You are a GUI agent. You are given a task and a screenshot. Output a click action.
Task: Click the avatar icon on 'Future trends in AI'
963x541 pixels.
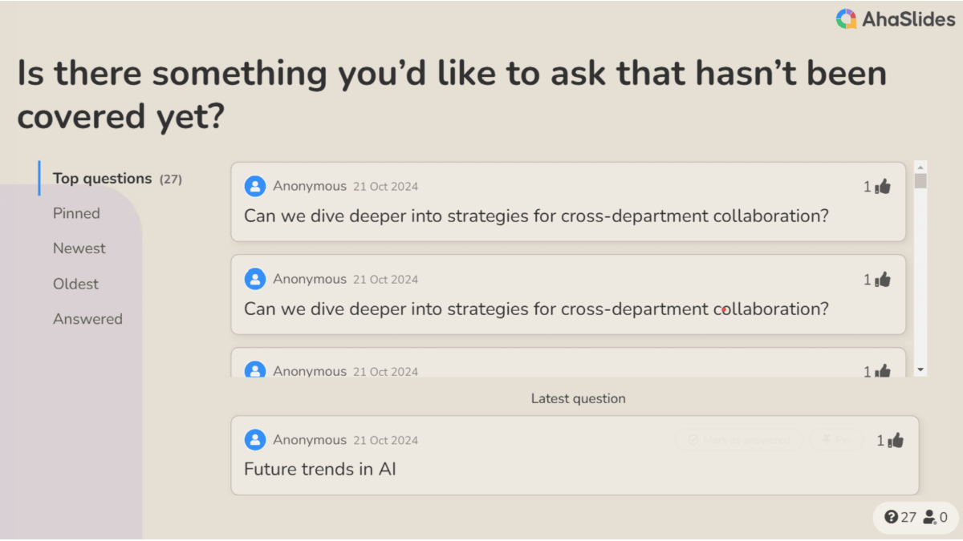tap(255, 440)
